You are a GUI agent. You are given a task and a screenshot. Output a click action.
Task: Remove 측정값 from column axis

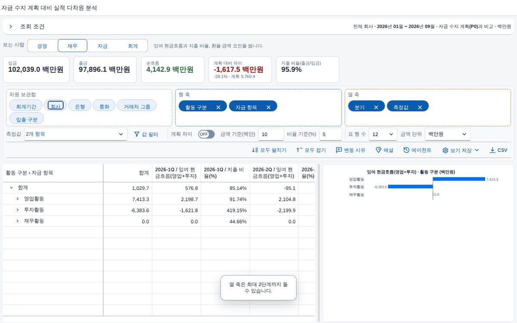click(420, 107)
